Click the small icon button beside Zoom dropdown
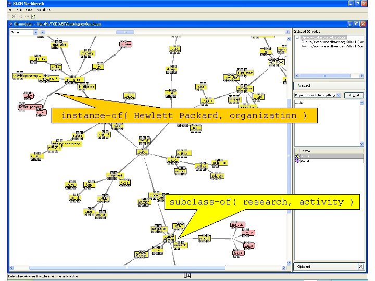Image resolution: width=375 pixels, height=281 pixels. click(x=43, y=32)
